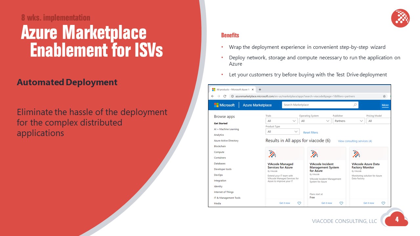Click Reset filters link
Image resolution: width=420 pixels, height=236 pixels.
[x=310, y=132]
